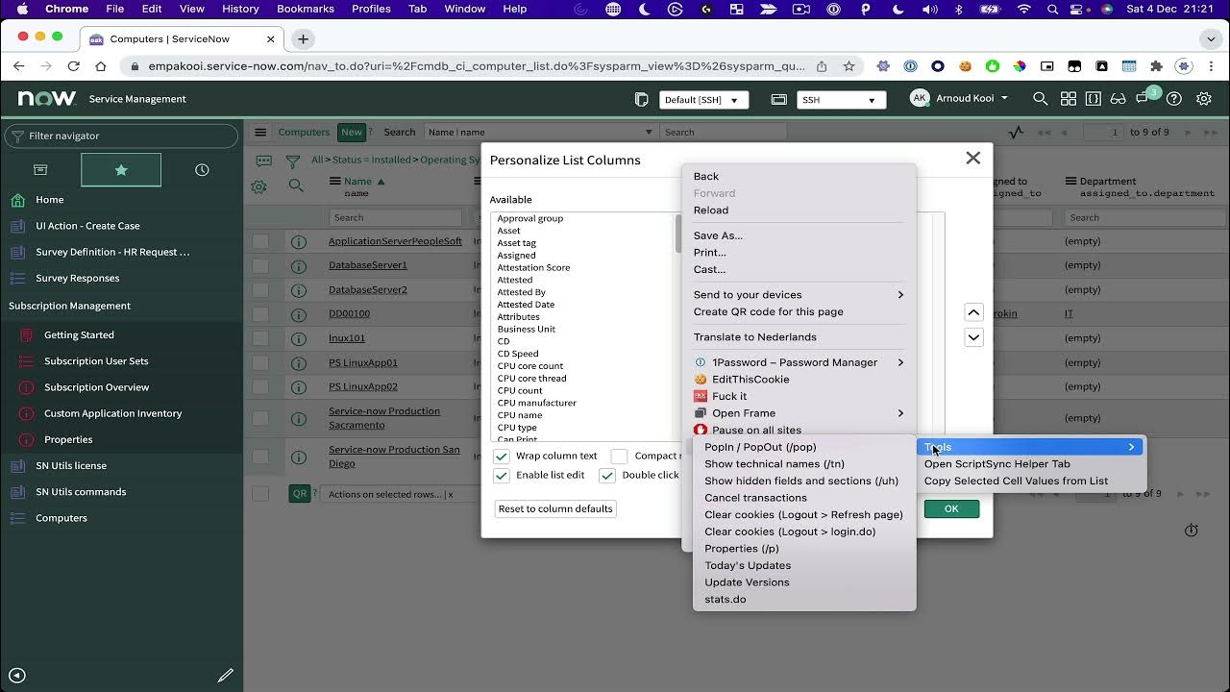Toggle Compact rows checkbox

[619, 457]
